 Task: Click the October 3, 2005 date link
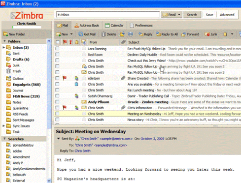click(x=152, y=139)
